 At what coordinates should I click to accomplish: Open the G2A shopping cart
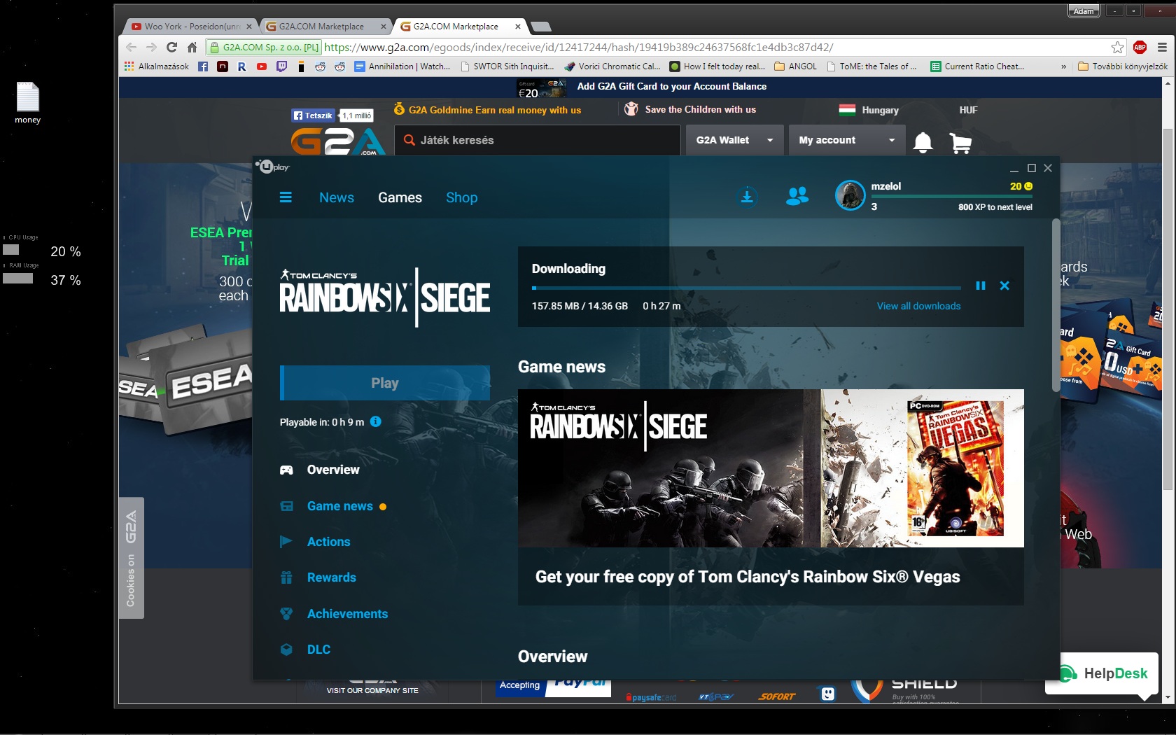tap(960, 143)
